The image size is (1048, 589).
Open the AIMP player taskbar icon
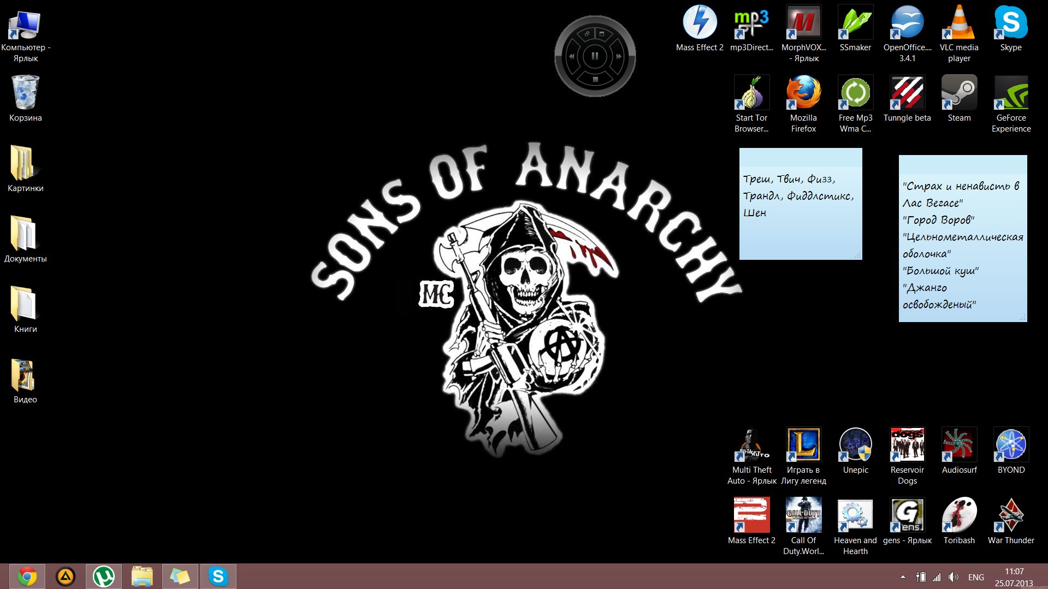tap(66, 576)
